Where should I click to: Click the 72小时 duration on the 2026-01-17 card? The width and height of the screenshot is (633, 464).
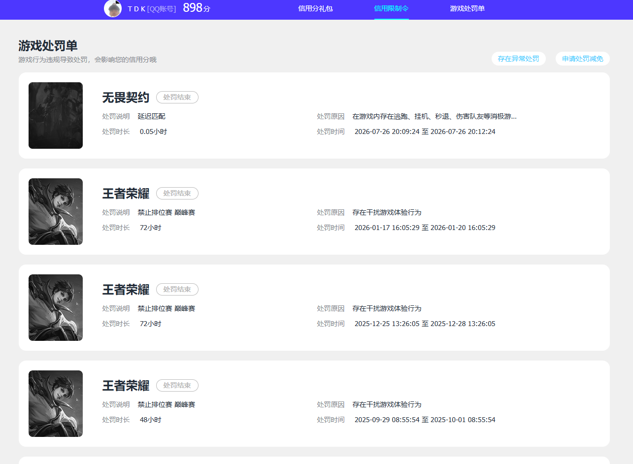pos(150,228)
